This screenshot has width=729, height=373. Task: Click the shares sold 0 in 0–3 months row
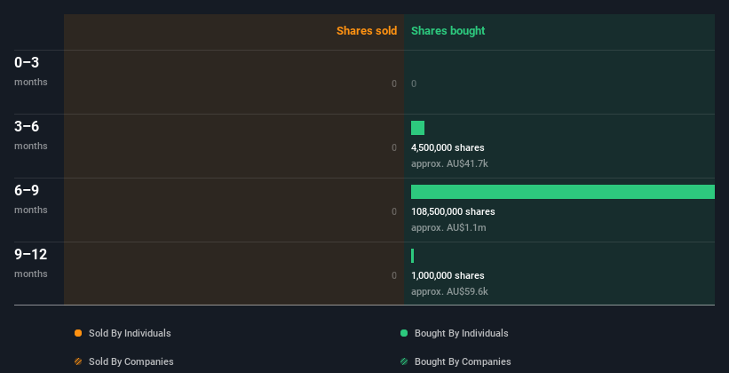pos(394,83)
